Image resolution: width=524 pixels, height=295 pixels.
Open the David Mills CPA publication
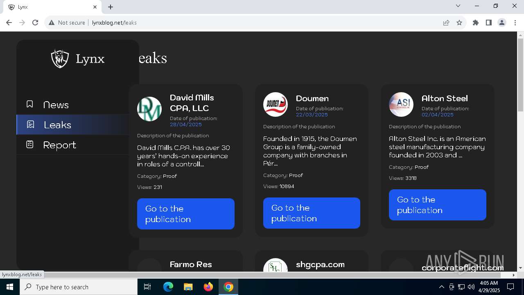click(x=185, y=214)
